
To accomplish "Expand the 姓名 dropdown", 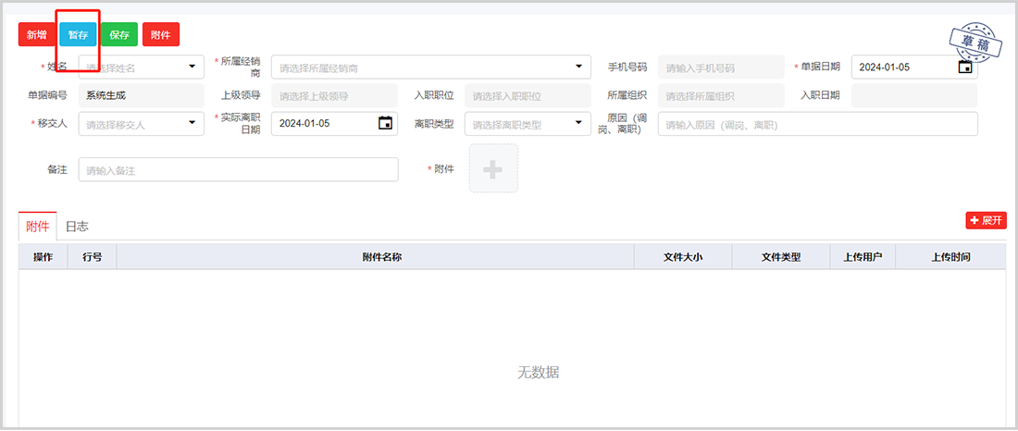I will (192, 68).
